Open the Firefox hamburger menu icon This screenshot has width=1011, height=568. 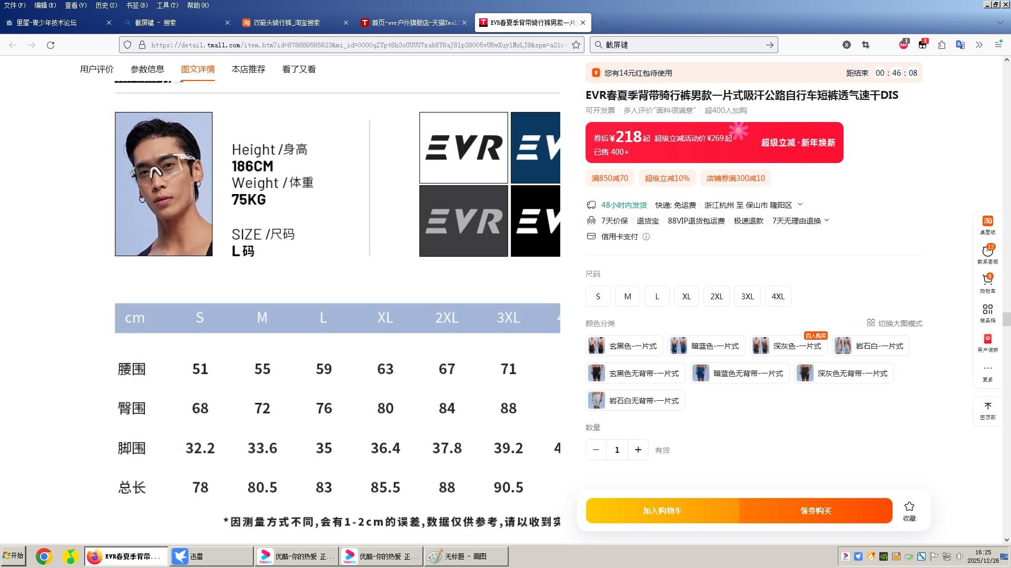pyautogui.click(x=998, y=45)
